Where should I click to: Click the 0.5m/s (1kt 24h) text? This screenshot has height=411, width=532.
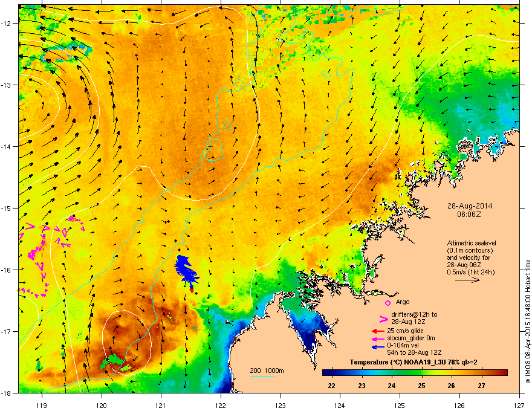click(x=470, y=272)
